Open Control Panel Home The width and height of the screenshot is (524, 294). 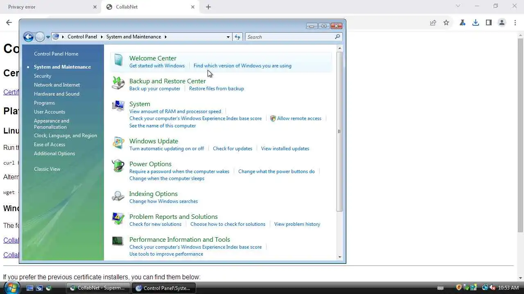56,54
